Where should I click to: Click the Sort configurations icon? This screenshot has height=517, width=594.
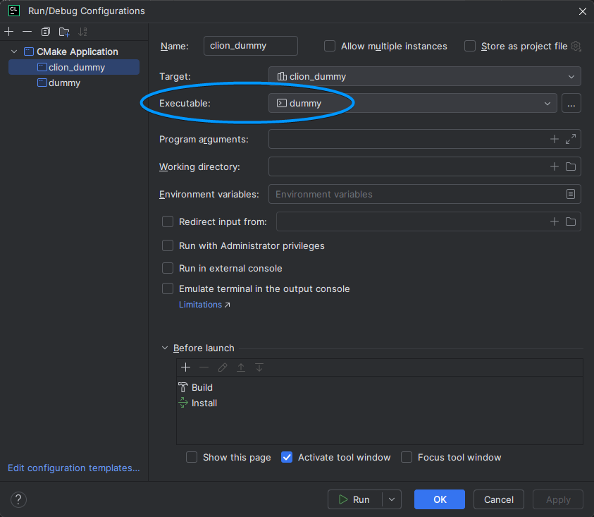83,32
